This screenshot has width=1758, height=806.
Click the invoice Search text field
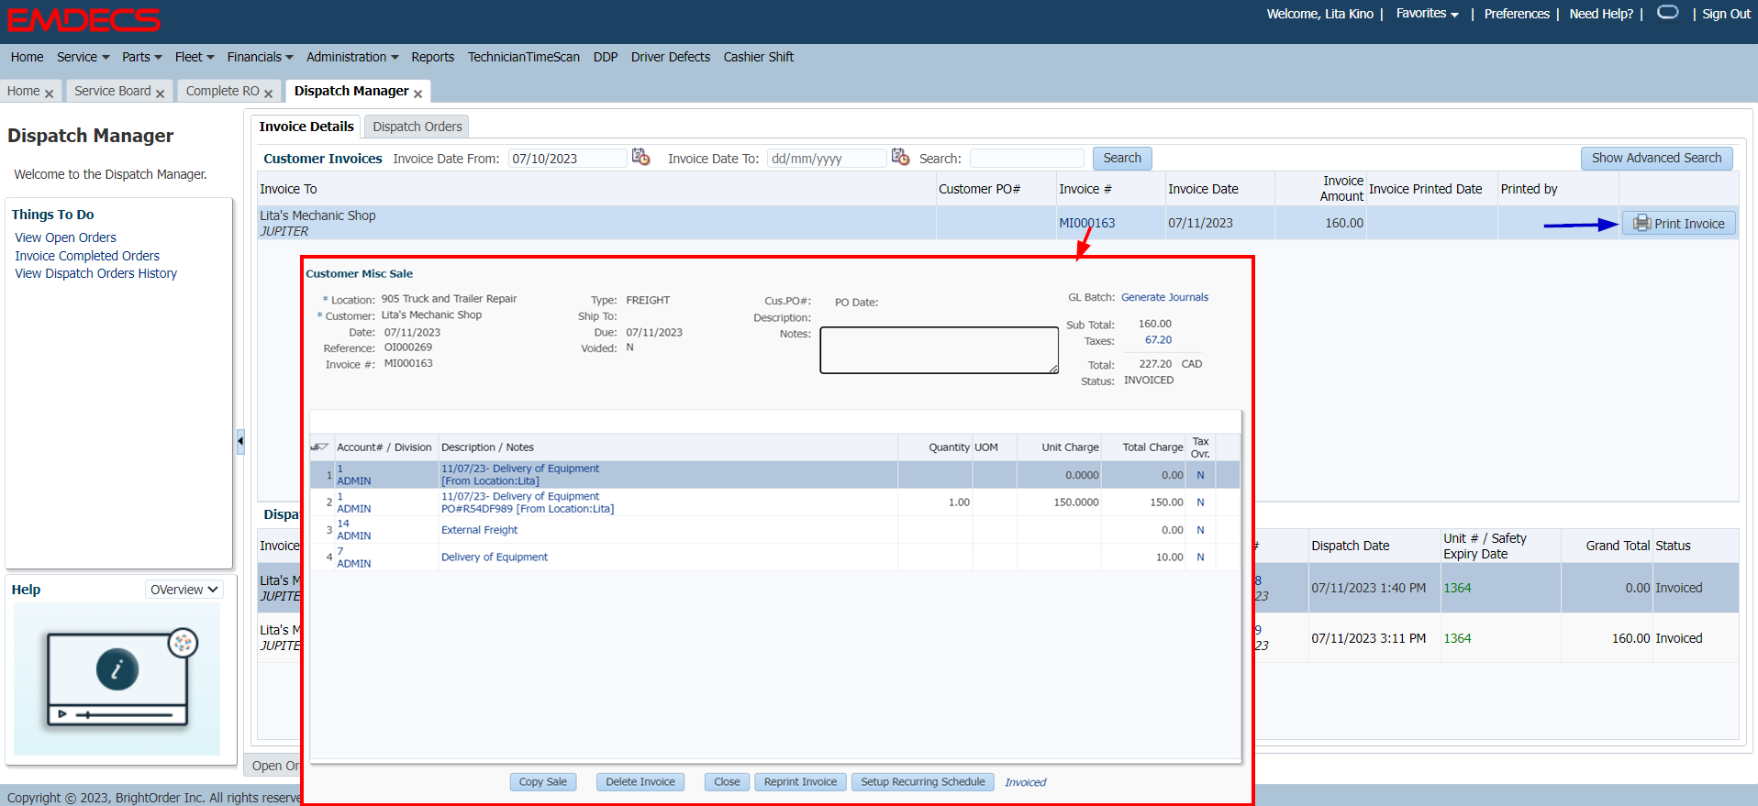pyautogui.click(x=1026, y=159)
